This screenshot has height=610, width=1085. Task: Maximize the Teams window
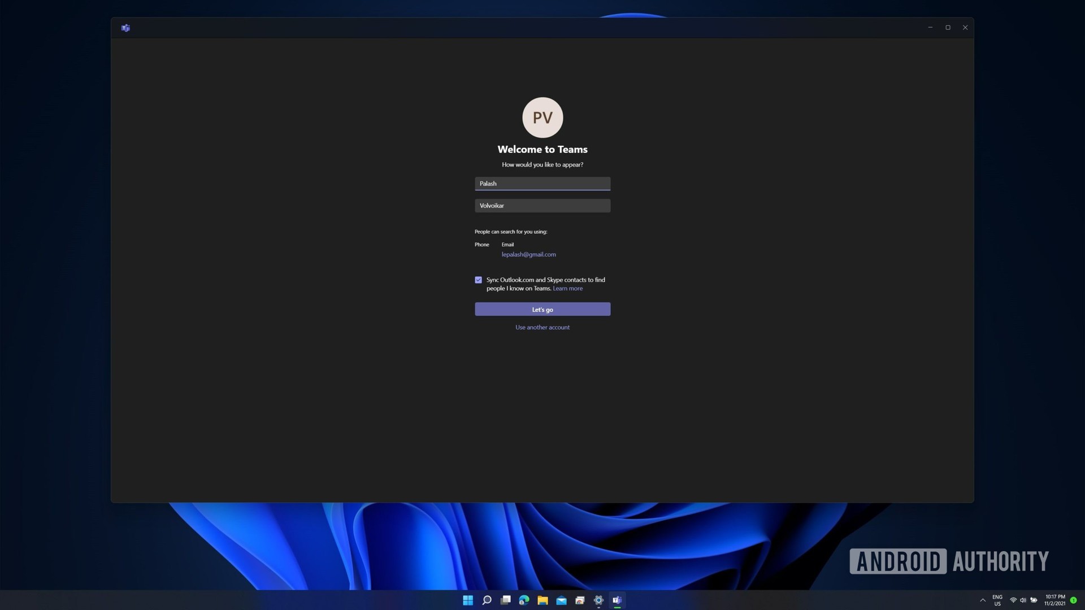pos(948,28)
